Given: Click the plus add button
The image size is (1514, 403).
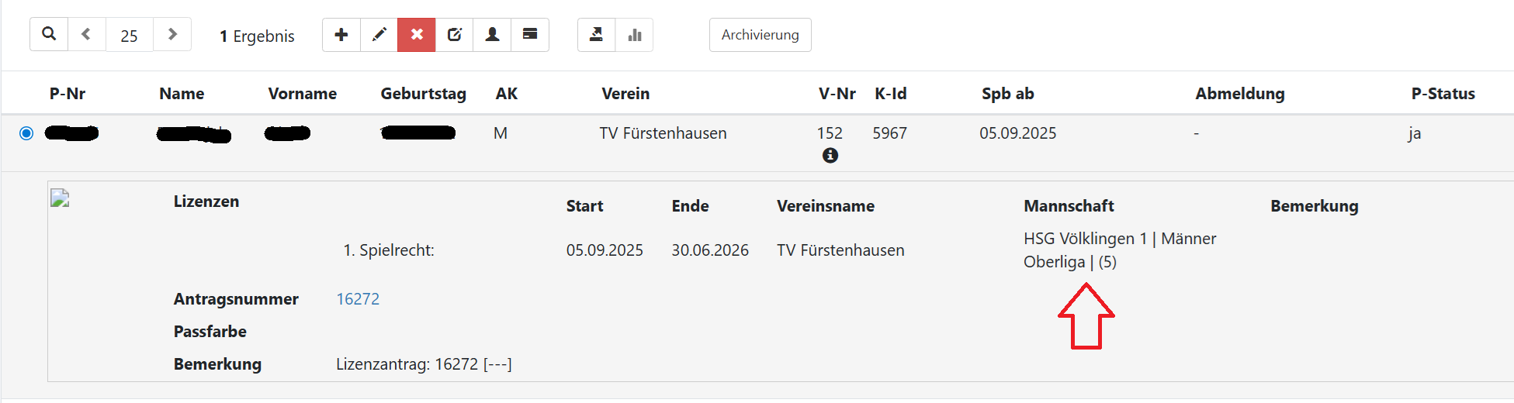Looking at the screenshot, I should click(341, 35).
